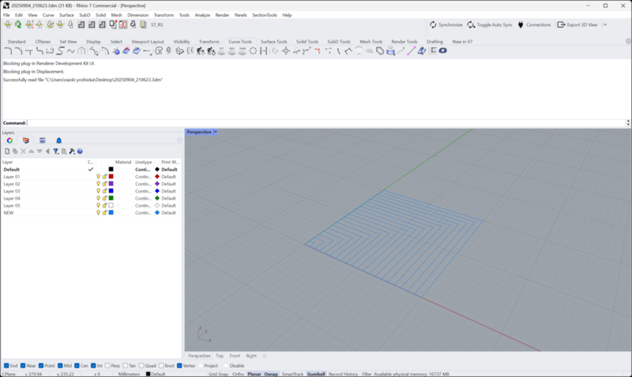Viewport: 632px width, 377px height.
Task: Click the red-highlighted SectionTools icon
Action: [123, 25]
